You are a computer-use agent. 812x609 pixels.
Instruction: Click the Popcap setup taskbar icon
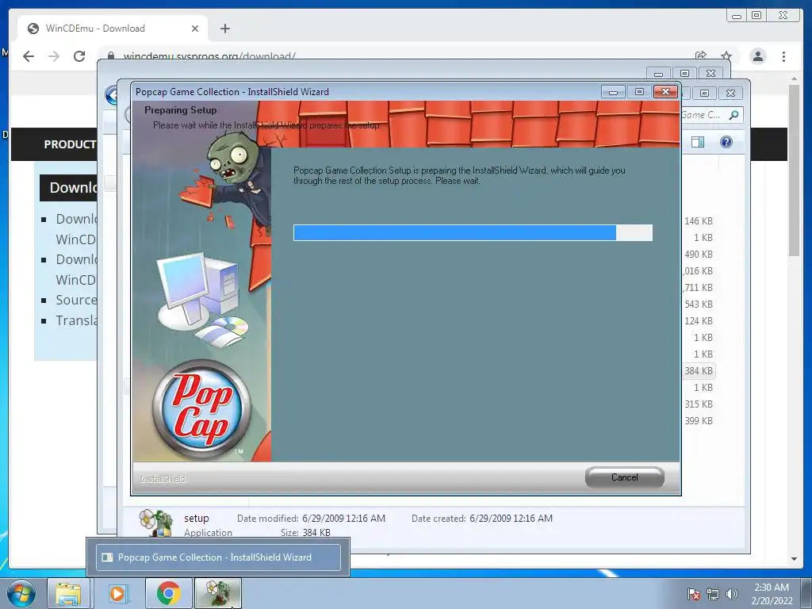tap(217, 593)
